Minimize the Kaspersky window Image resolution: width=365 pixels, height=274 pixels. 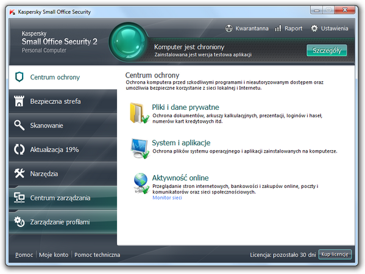[x=317, y=10]
